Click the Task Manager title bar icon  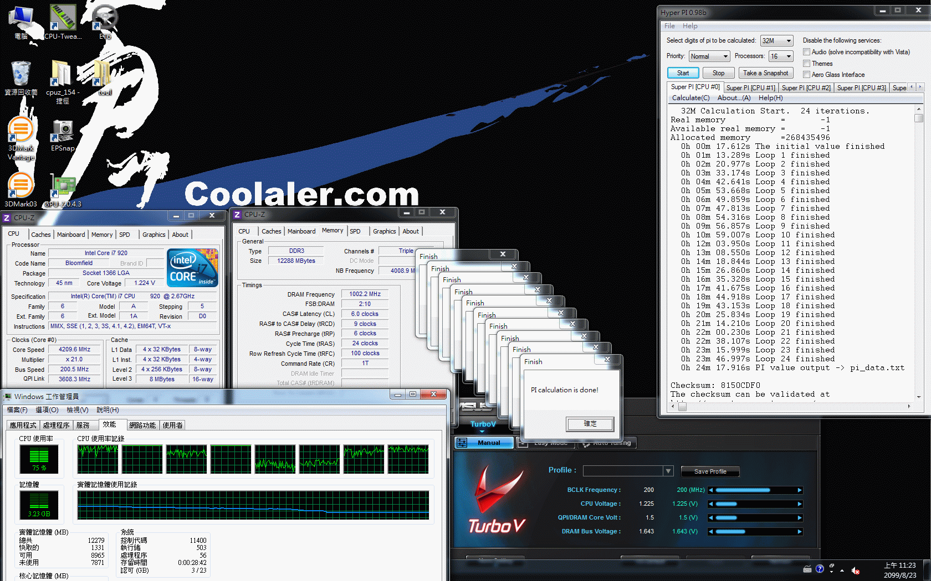pyautogui.click(x=7, y=396)
